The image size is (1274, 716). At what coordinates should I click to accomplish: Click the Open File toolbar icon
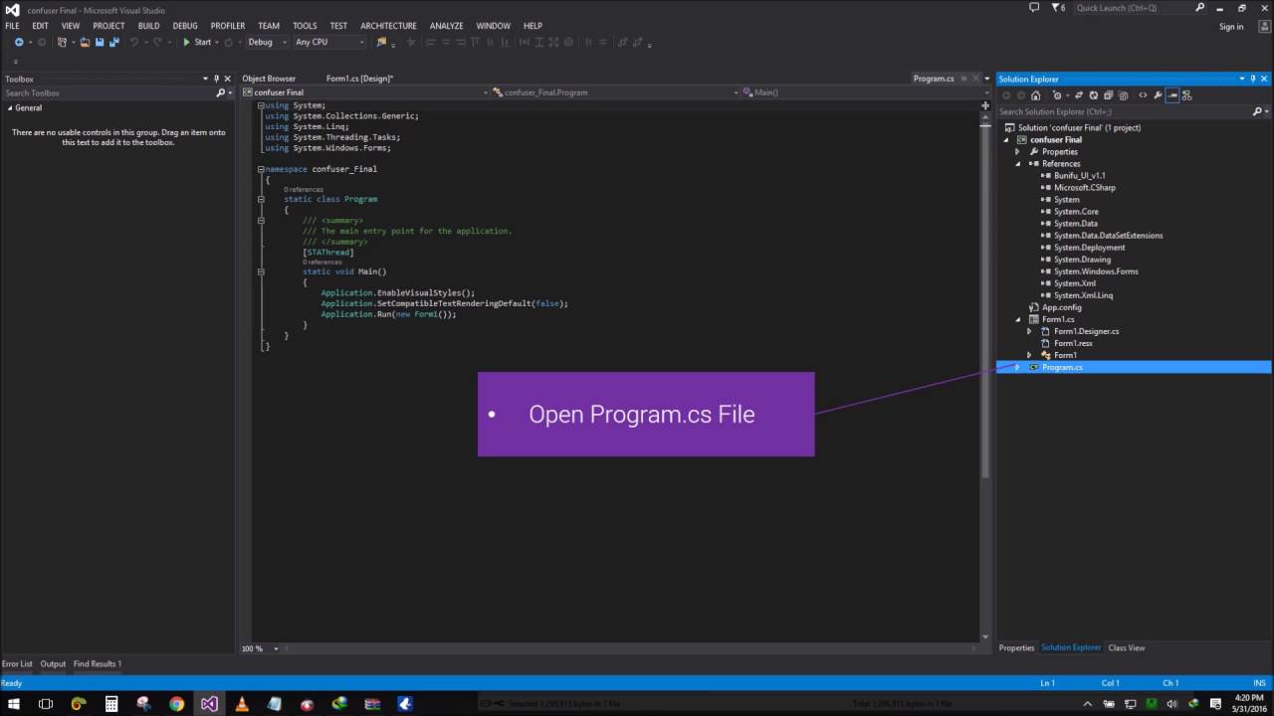(85, 42)
